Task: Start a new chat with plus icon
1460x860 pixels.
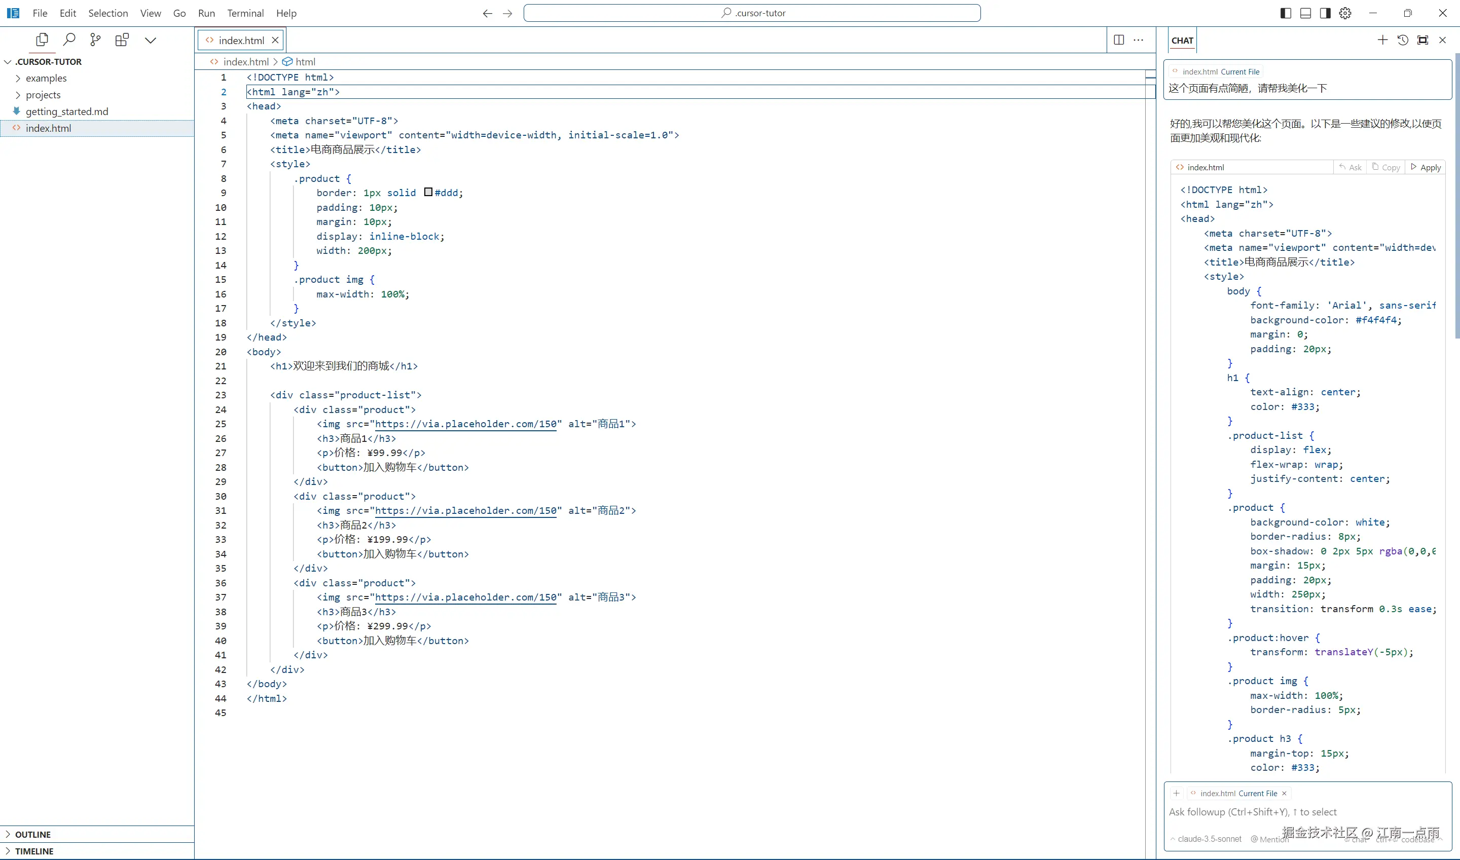Action: [x=1382, y=40]
